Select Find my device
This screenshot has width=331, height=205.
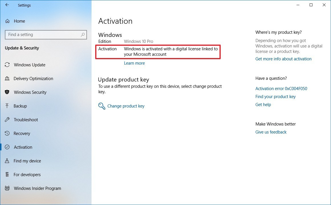27,161
